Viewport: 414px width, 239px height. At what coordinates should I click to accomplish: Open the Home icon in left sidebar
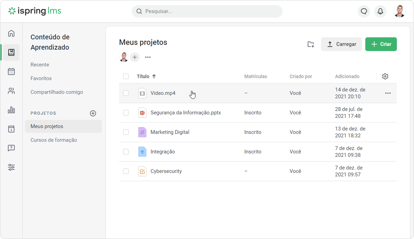pyautogui.click(x=11, y=33)
